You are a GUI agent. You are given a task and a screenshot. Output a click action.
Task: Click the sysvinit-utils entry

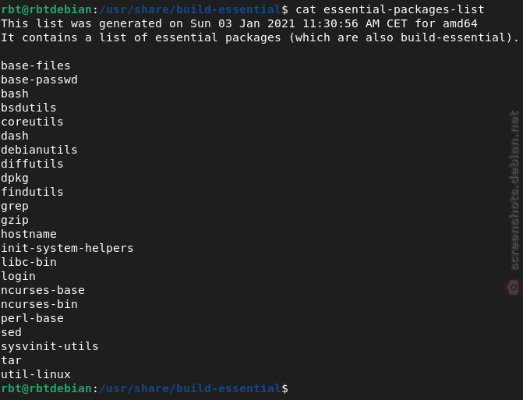[50, 346]
